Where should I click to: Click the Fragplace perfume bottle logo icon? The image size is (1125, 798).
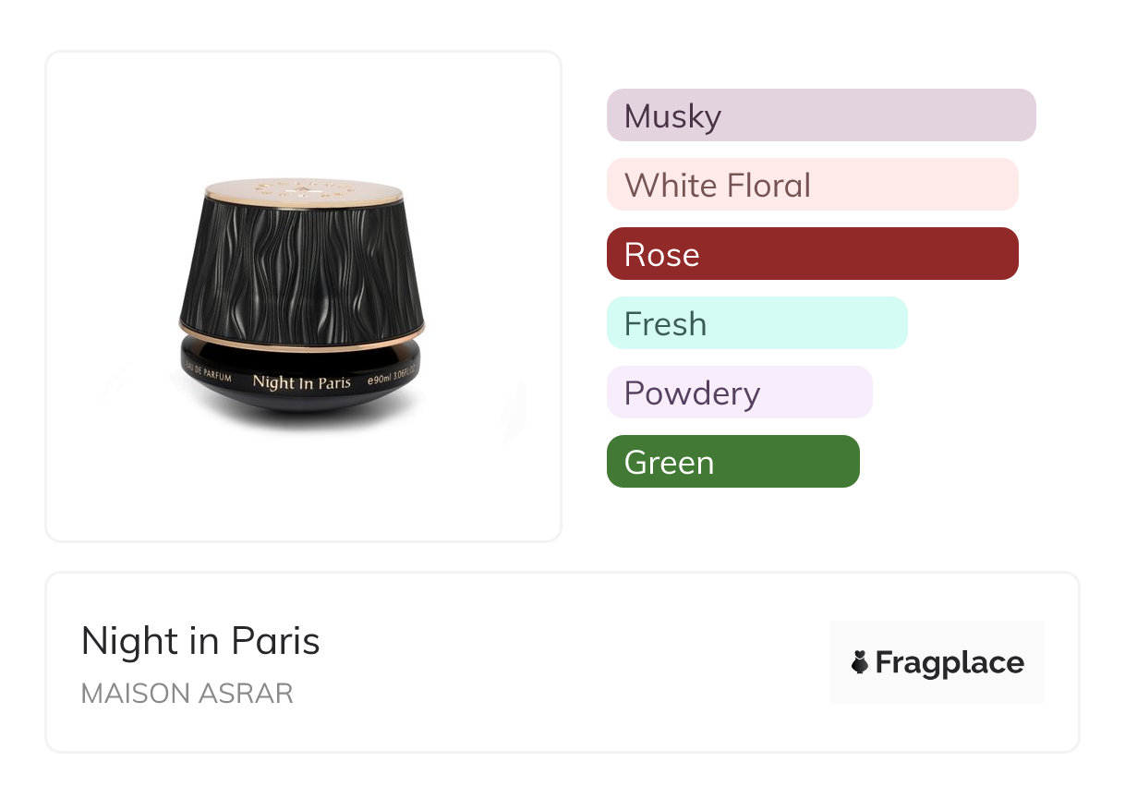click(x=860, y=662)
